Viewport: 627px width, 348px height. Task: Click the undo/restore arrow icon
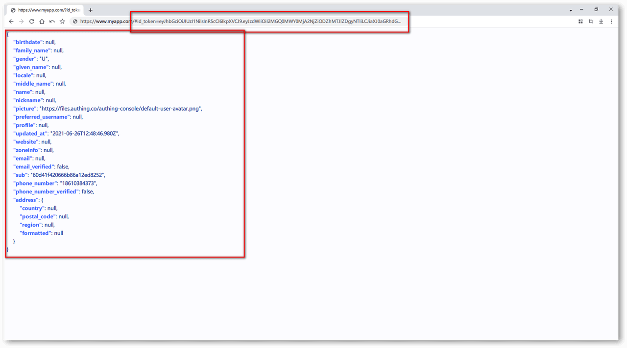[x=52, y=22]
